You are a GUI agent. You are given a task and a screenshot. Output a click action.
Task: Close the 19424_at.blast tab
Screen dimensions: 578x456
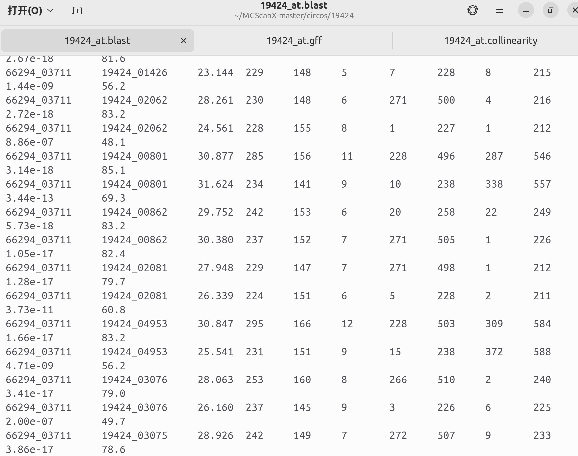pos(183,41)
